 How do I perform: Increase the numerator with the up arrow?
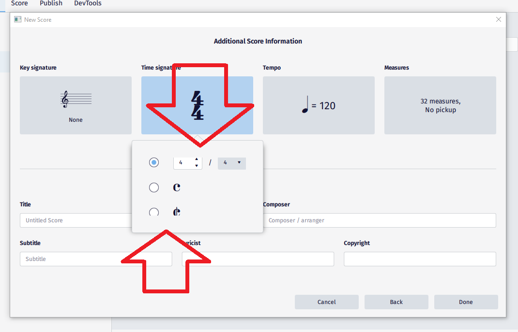pyautogui.click(x=197, y=160)
